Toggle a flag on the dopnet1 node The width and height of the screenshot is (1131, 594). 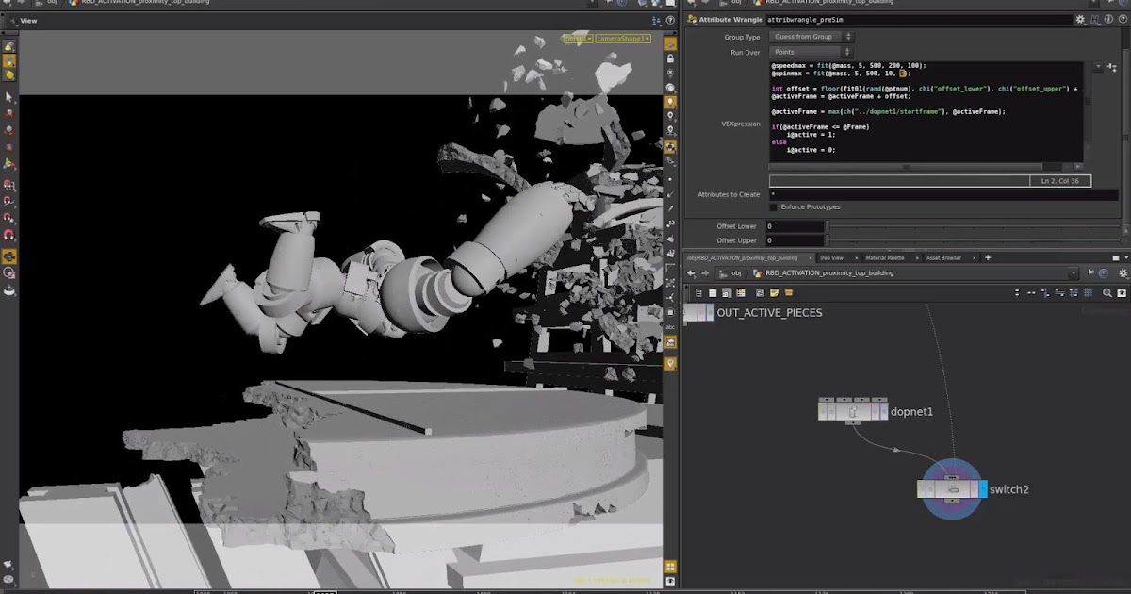[x=882, y=411]
